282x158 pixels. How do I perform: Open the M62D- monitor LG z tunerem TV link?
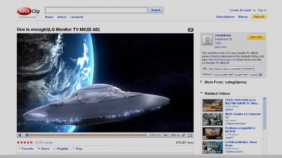243,115
